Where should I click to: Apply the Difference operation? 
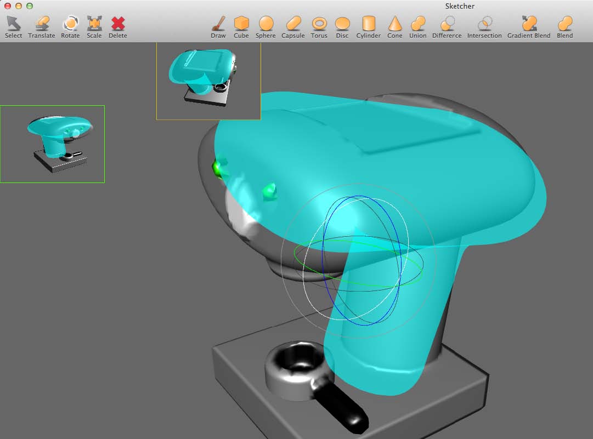click(x=447, y=27)
